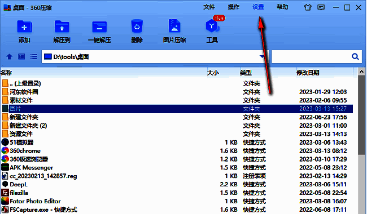Click the FSCapture.exe shortcut icon

click(5, 209)
